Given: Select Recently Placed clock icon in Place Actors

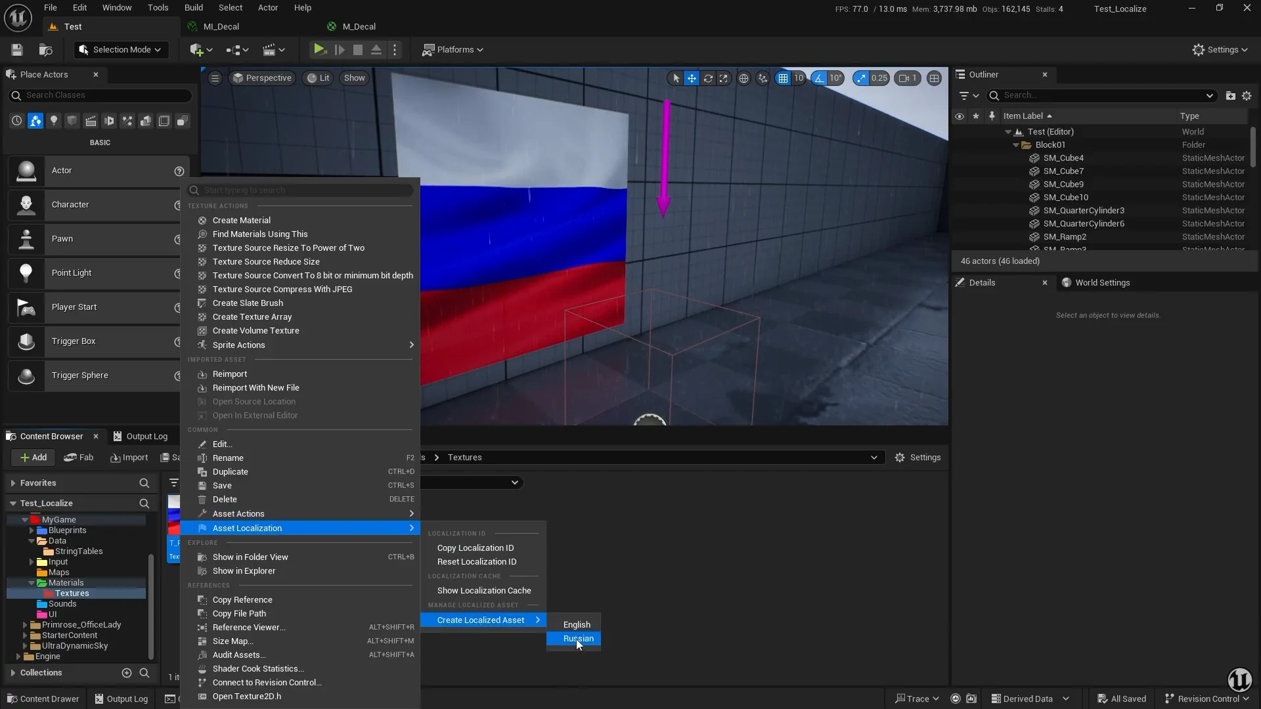Looking at the screenshot, I should pyautogui.click(x=16, y=121).
